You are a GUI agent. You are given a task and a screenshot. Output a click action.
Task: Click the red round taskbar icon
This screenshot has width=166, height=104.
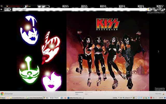(x=65, y=98)
